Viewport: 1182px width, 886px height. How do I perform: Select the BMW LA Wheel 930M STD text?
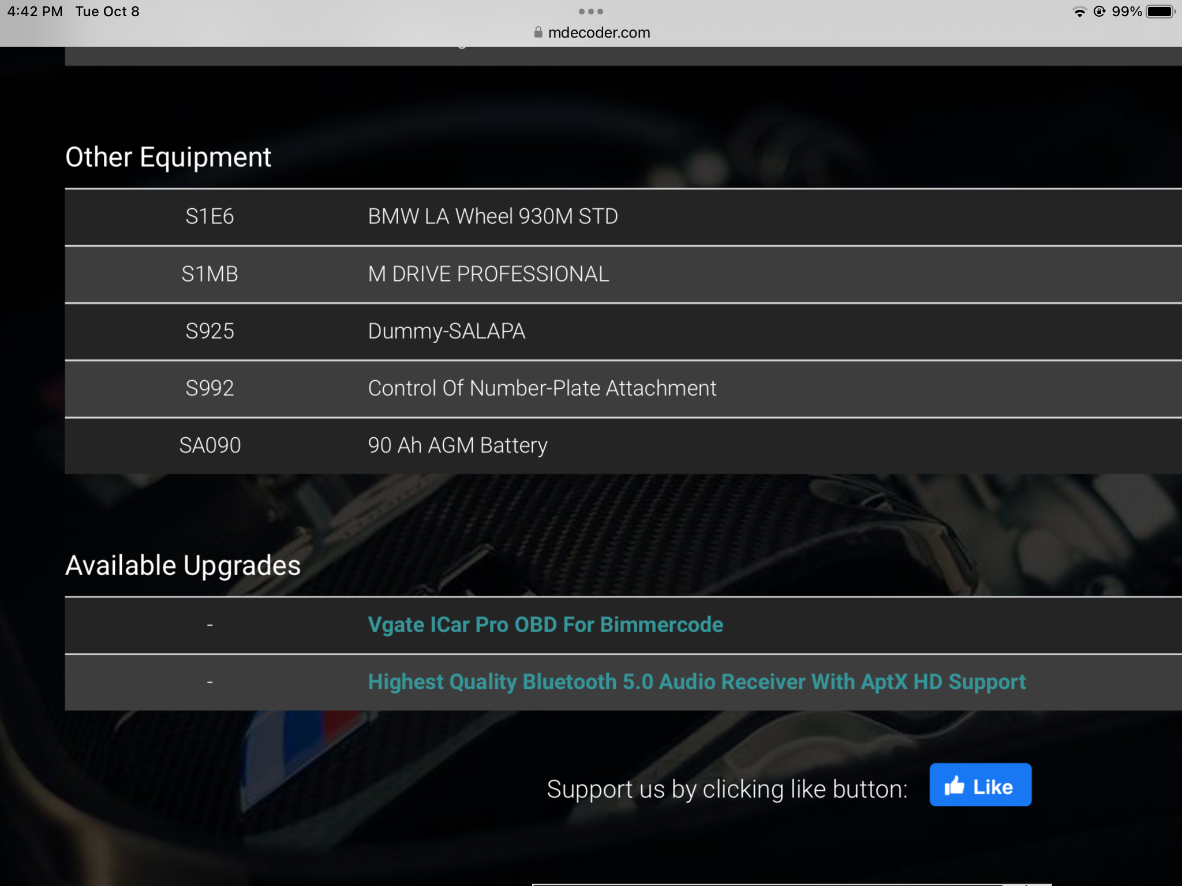pyautogui.click(x=493, y=216)
